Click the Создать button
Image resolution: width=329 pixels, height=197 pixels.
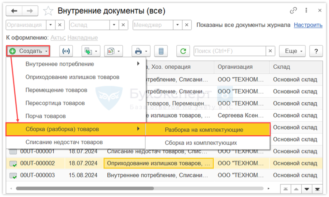coord(28,51)
